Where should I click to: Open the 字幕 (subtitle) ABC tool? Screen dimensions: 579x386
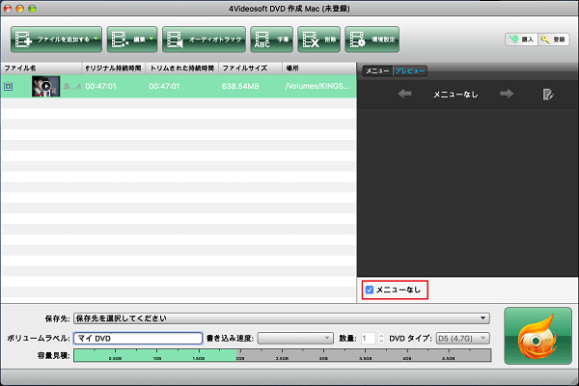(271, 40)
